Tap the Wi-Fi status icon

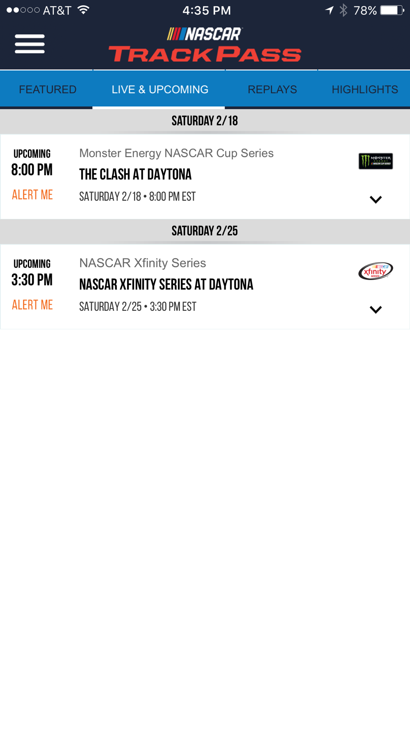[84, 10]
